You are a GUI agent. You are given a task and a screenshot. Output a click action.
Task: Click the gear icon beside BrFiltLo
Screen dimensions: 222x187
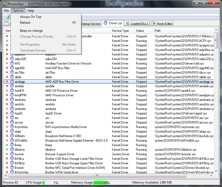pos(12,158)
